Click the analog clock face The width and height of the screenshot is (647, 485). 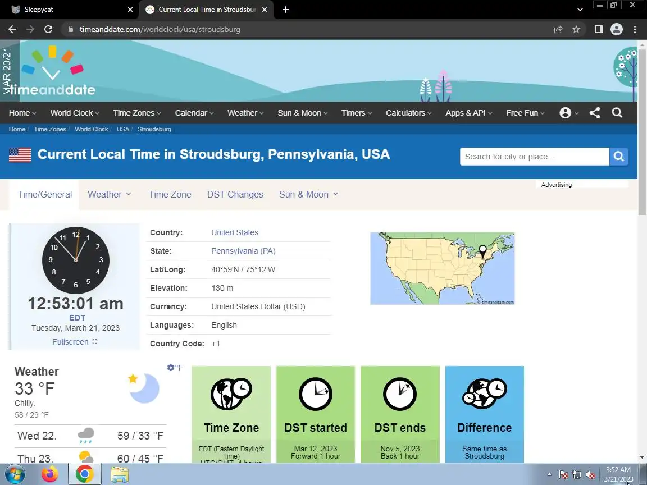75,260
